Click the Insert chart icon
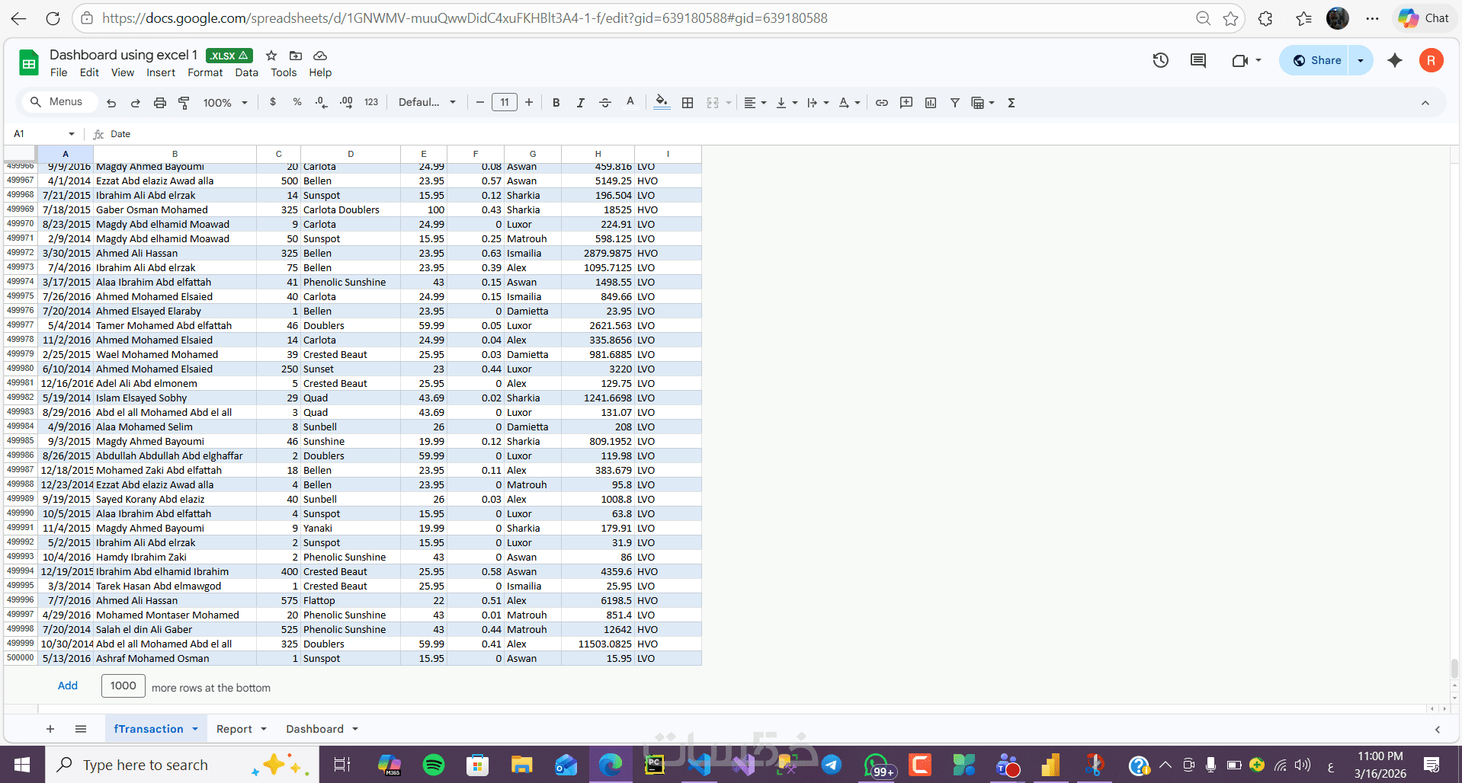The height and width of the screenshot is (783, 1462). click(x=931, y=103)
